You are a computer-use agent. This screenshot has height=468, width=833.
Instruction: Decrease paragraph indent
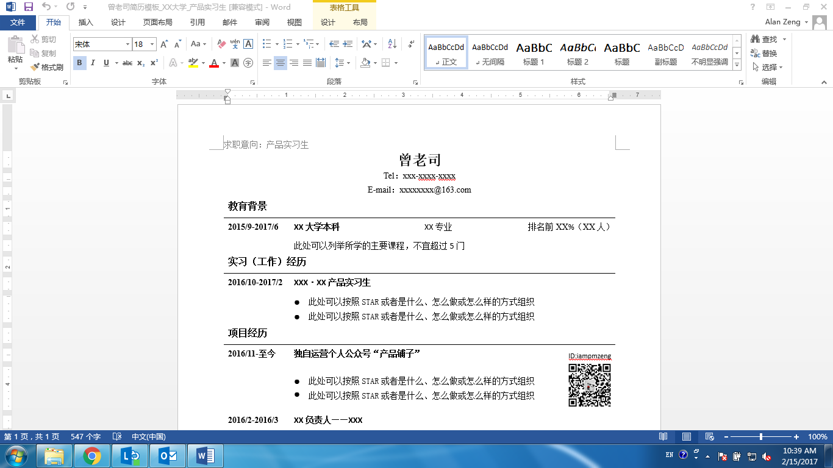pyautogui.click(x=334, y=44)
